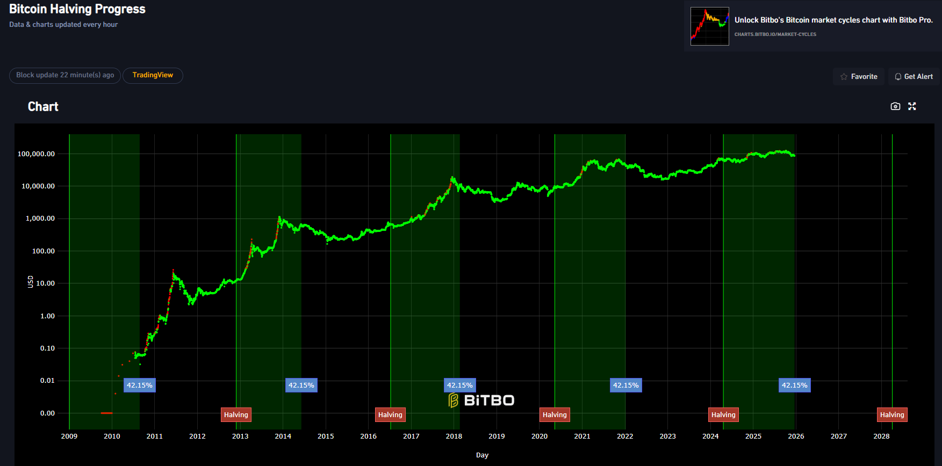Click the 42.15% label near 2010
Image resolution: width=942 pixels, height=466 pixels.
(139, 385)
